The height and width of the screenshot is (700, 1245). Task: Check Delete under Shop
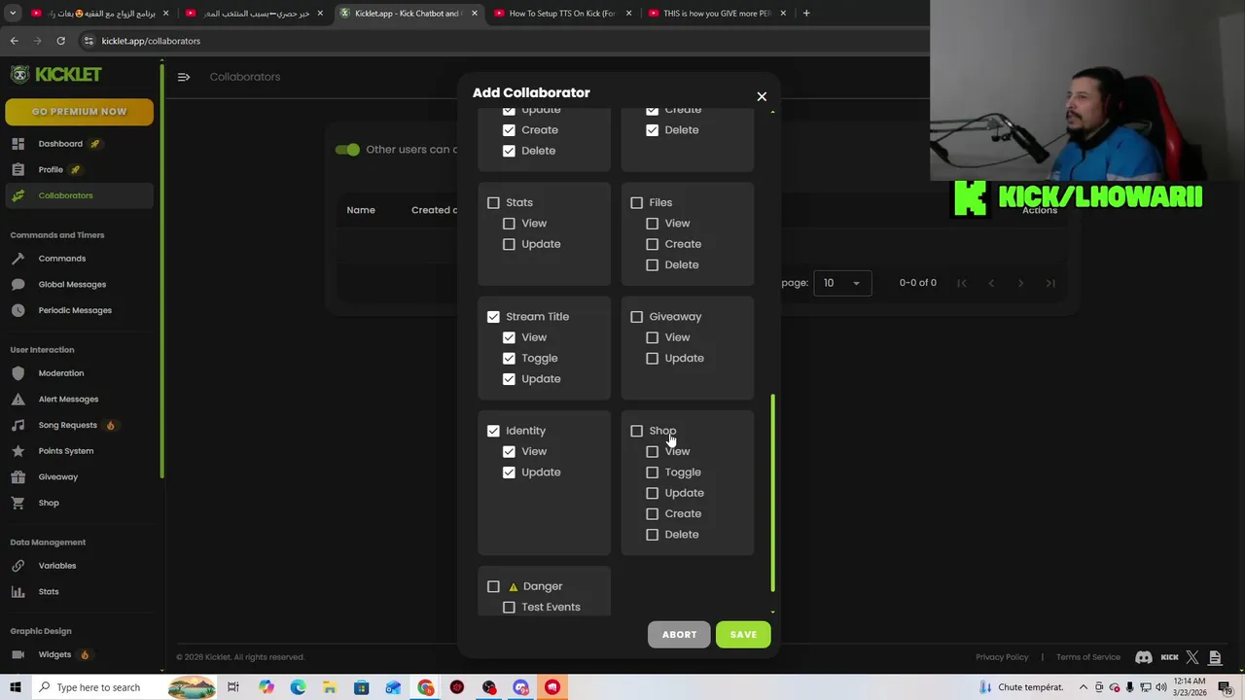point(653,535)
